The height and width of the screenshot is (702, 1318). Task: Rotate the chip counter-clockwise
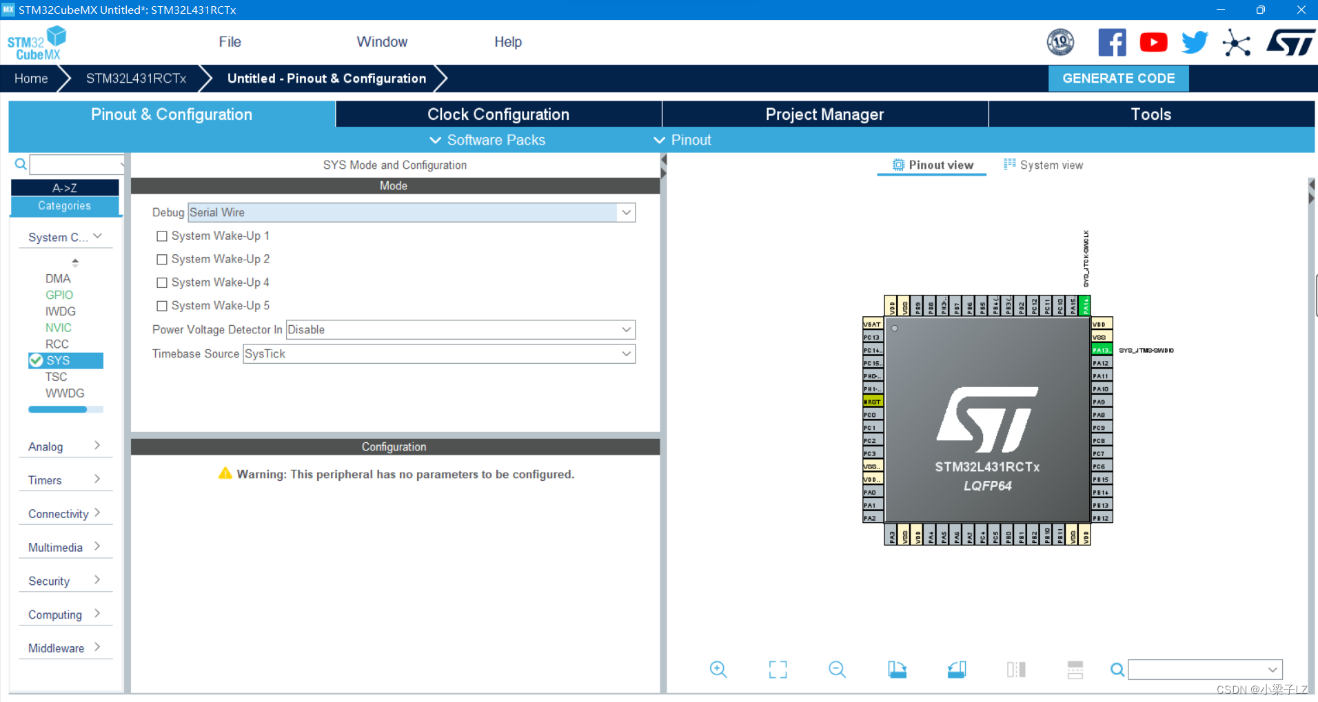[956, 669]
